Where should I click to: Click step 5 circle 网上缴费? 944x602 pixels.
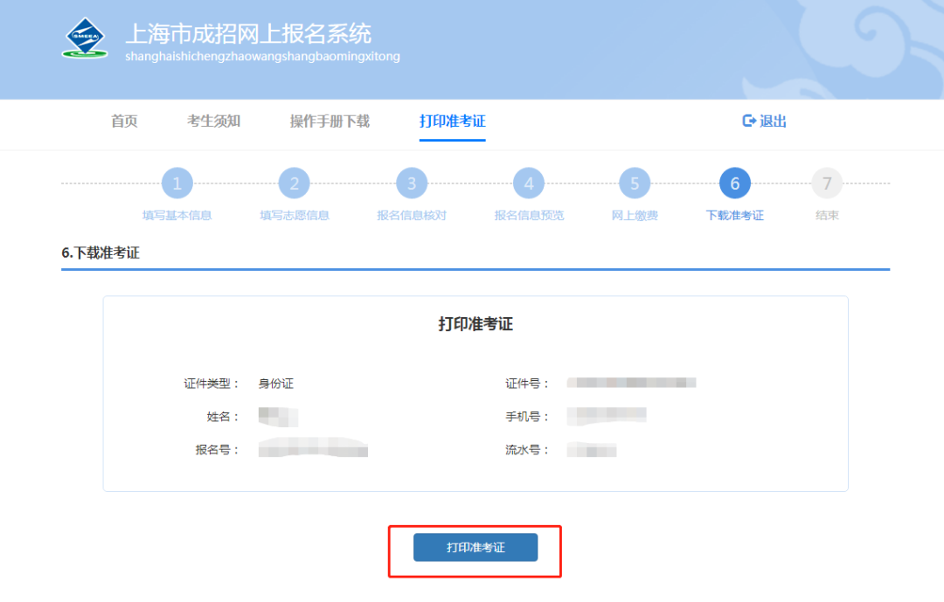coord(635,183)
